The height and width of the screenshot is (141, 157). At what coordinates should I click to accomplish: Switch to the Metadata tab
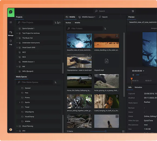[x=138, y=87]
